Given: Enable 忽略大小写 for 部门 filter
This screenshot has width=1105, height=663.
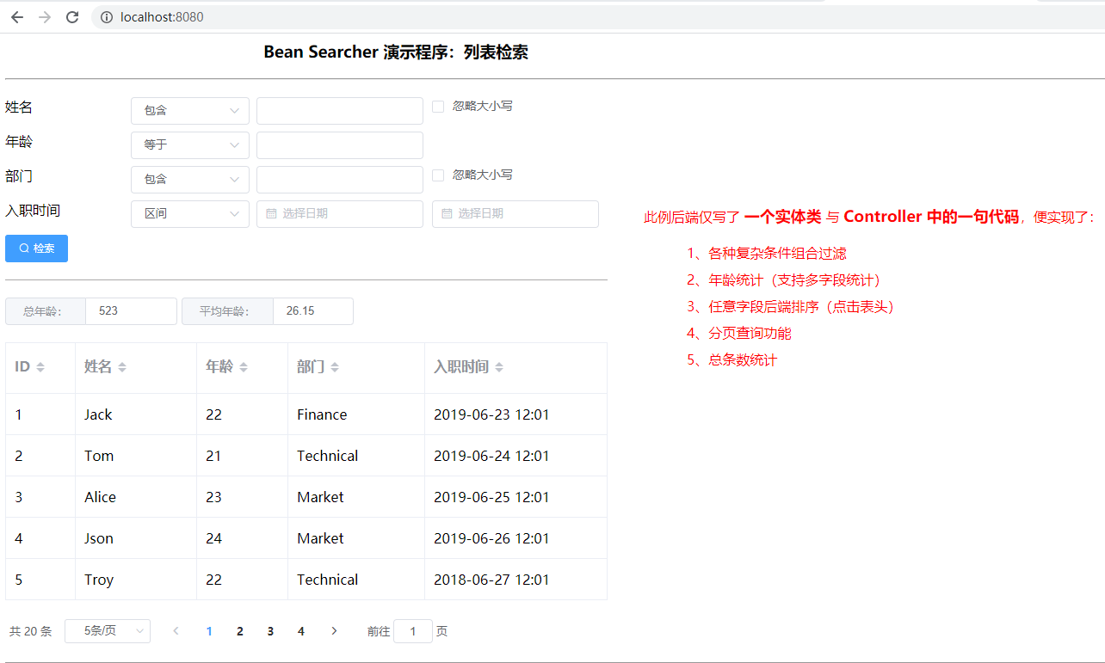Looking at the screenshot, I should [438, 175].
